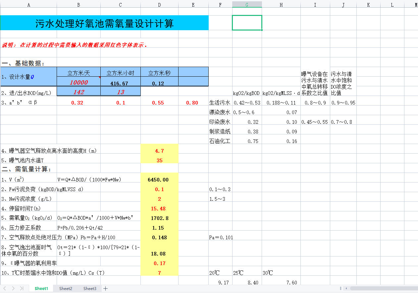Select the red 说明 note text
Viewport: 418px width, 293px height.
pyautogui.click(x=75, y=45)
